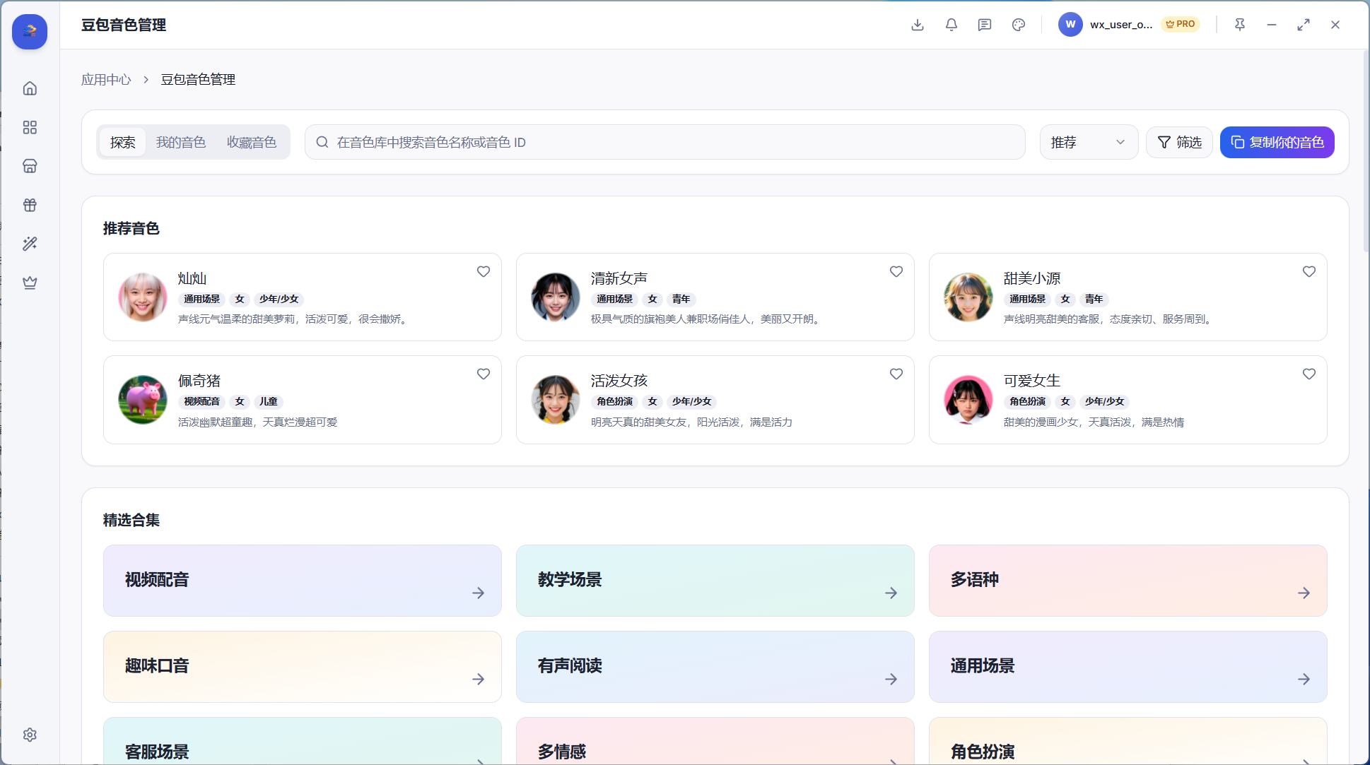The height and width of the screenshot is (765, 1370).
Task: Click the 复制你的音色 button
Action: pos(1277,142)
